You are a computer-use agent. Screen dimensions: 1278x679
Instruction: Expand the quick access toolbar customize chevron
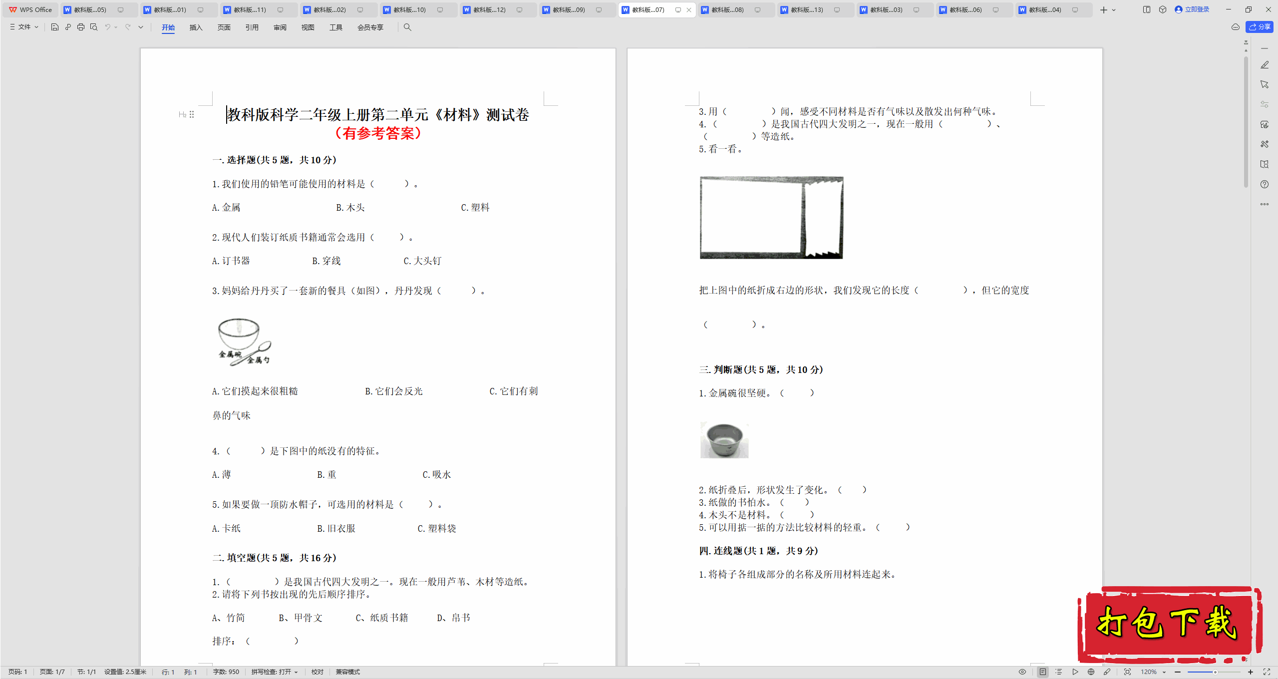tap(141, 27)
